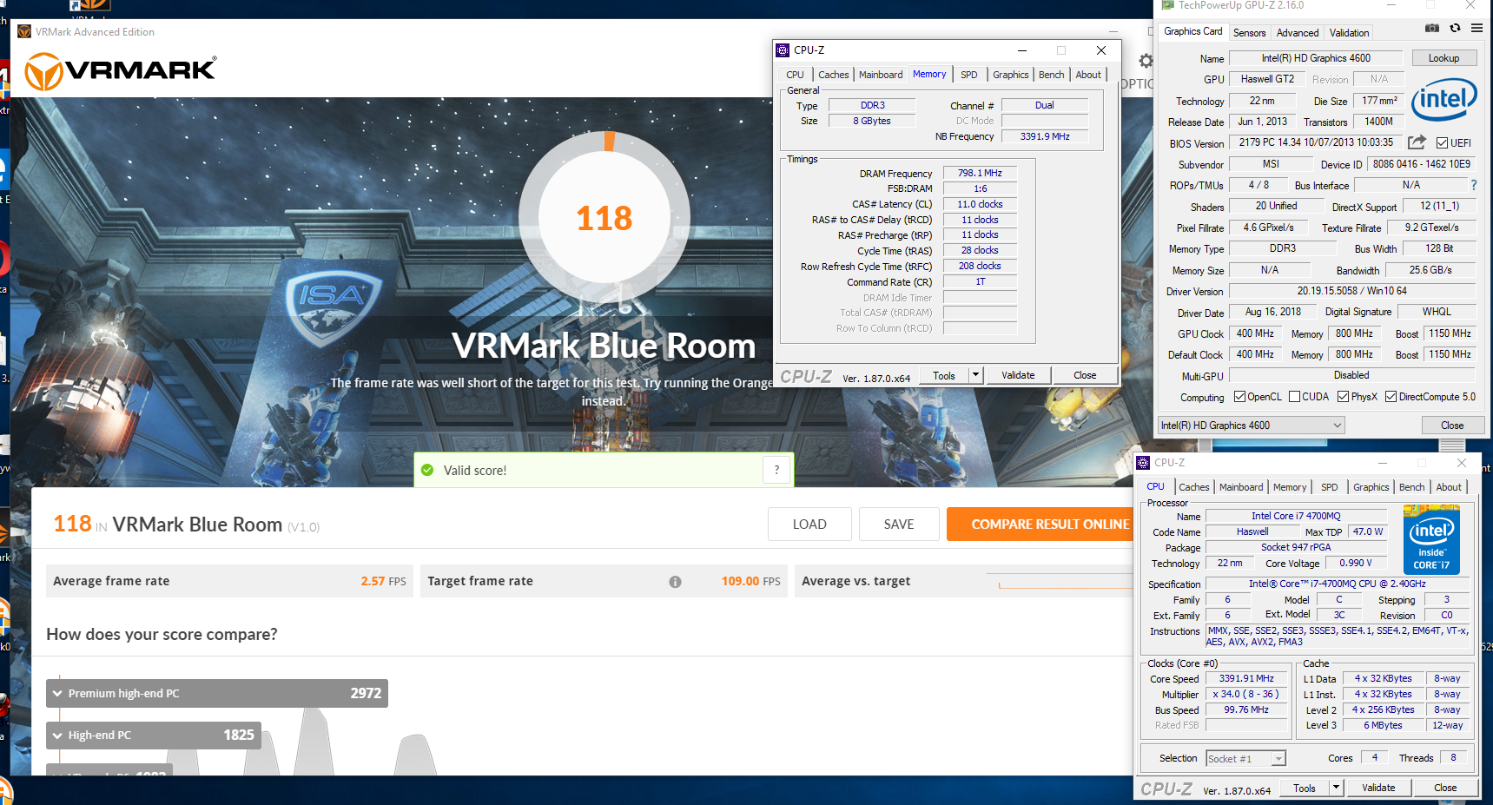Toggle the PhysX checkbox
This screenshot has height=805, width=1493.
pyautogui.click(x=1343, y=397)
